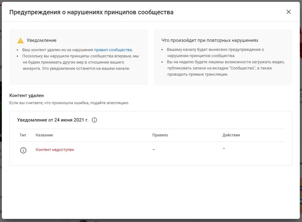
Task: Click the yellow warning triangle icon
Action: tap(20, 41)
